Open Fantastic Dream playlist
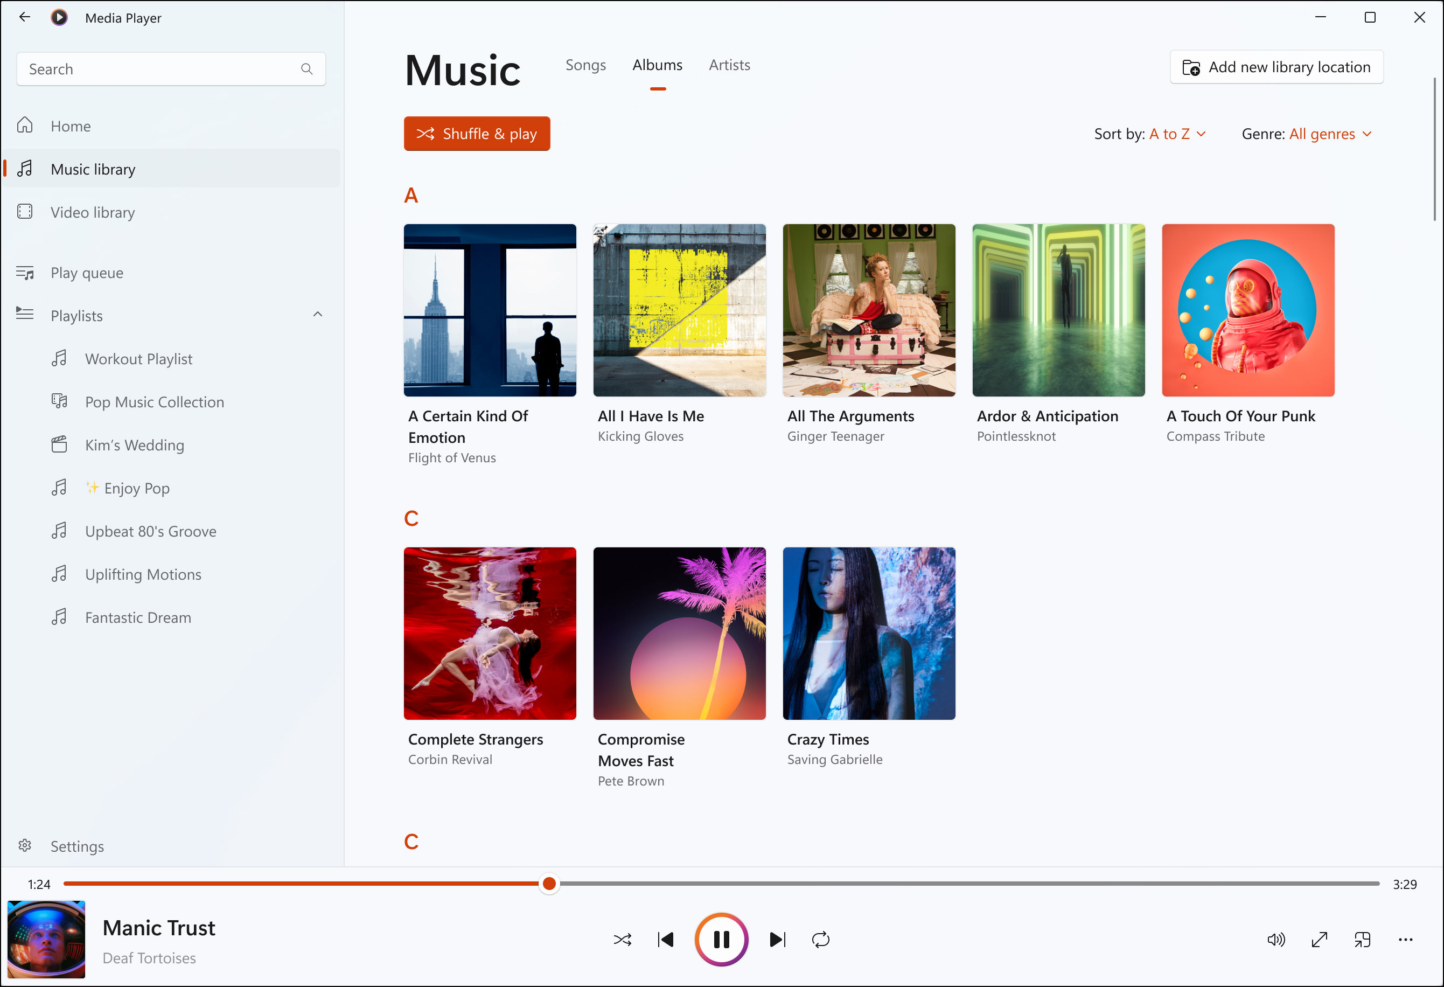 pyautogui.click(x=171, y=618)
